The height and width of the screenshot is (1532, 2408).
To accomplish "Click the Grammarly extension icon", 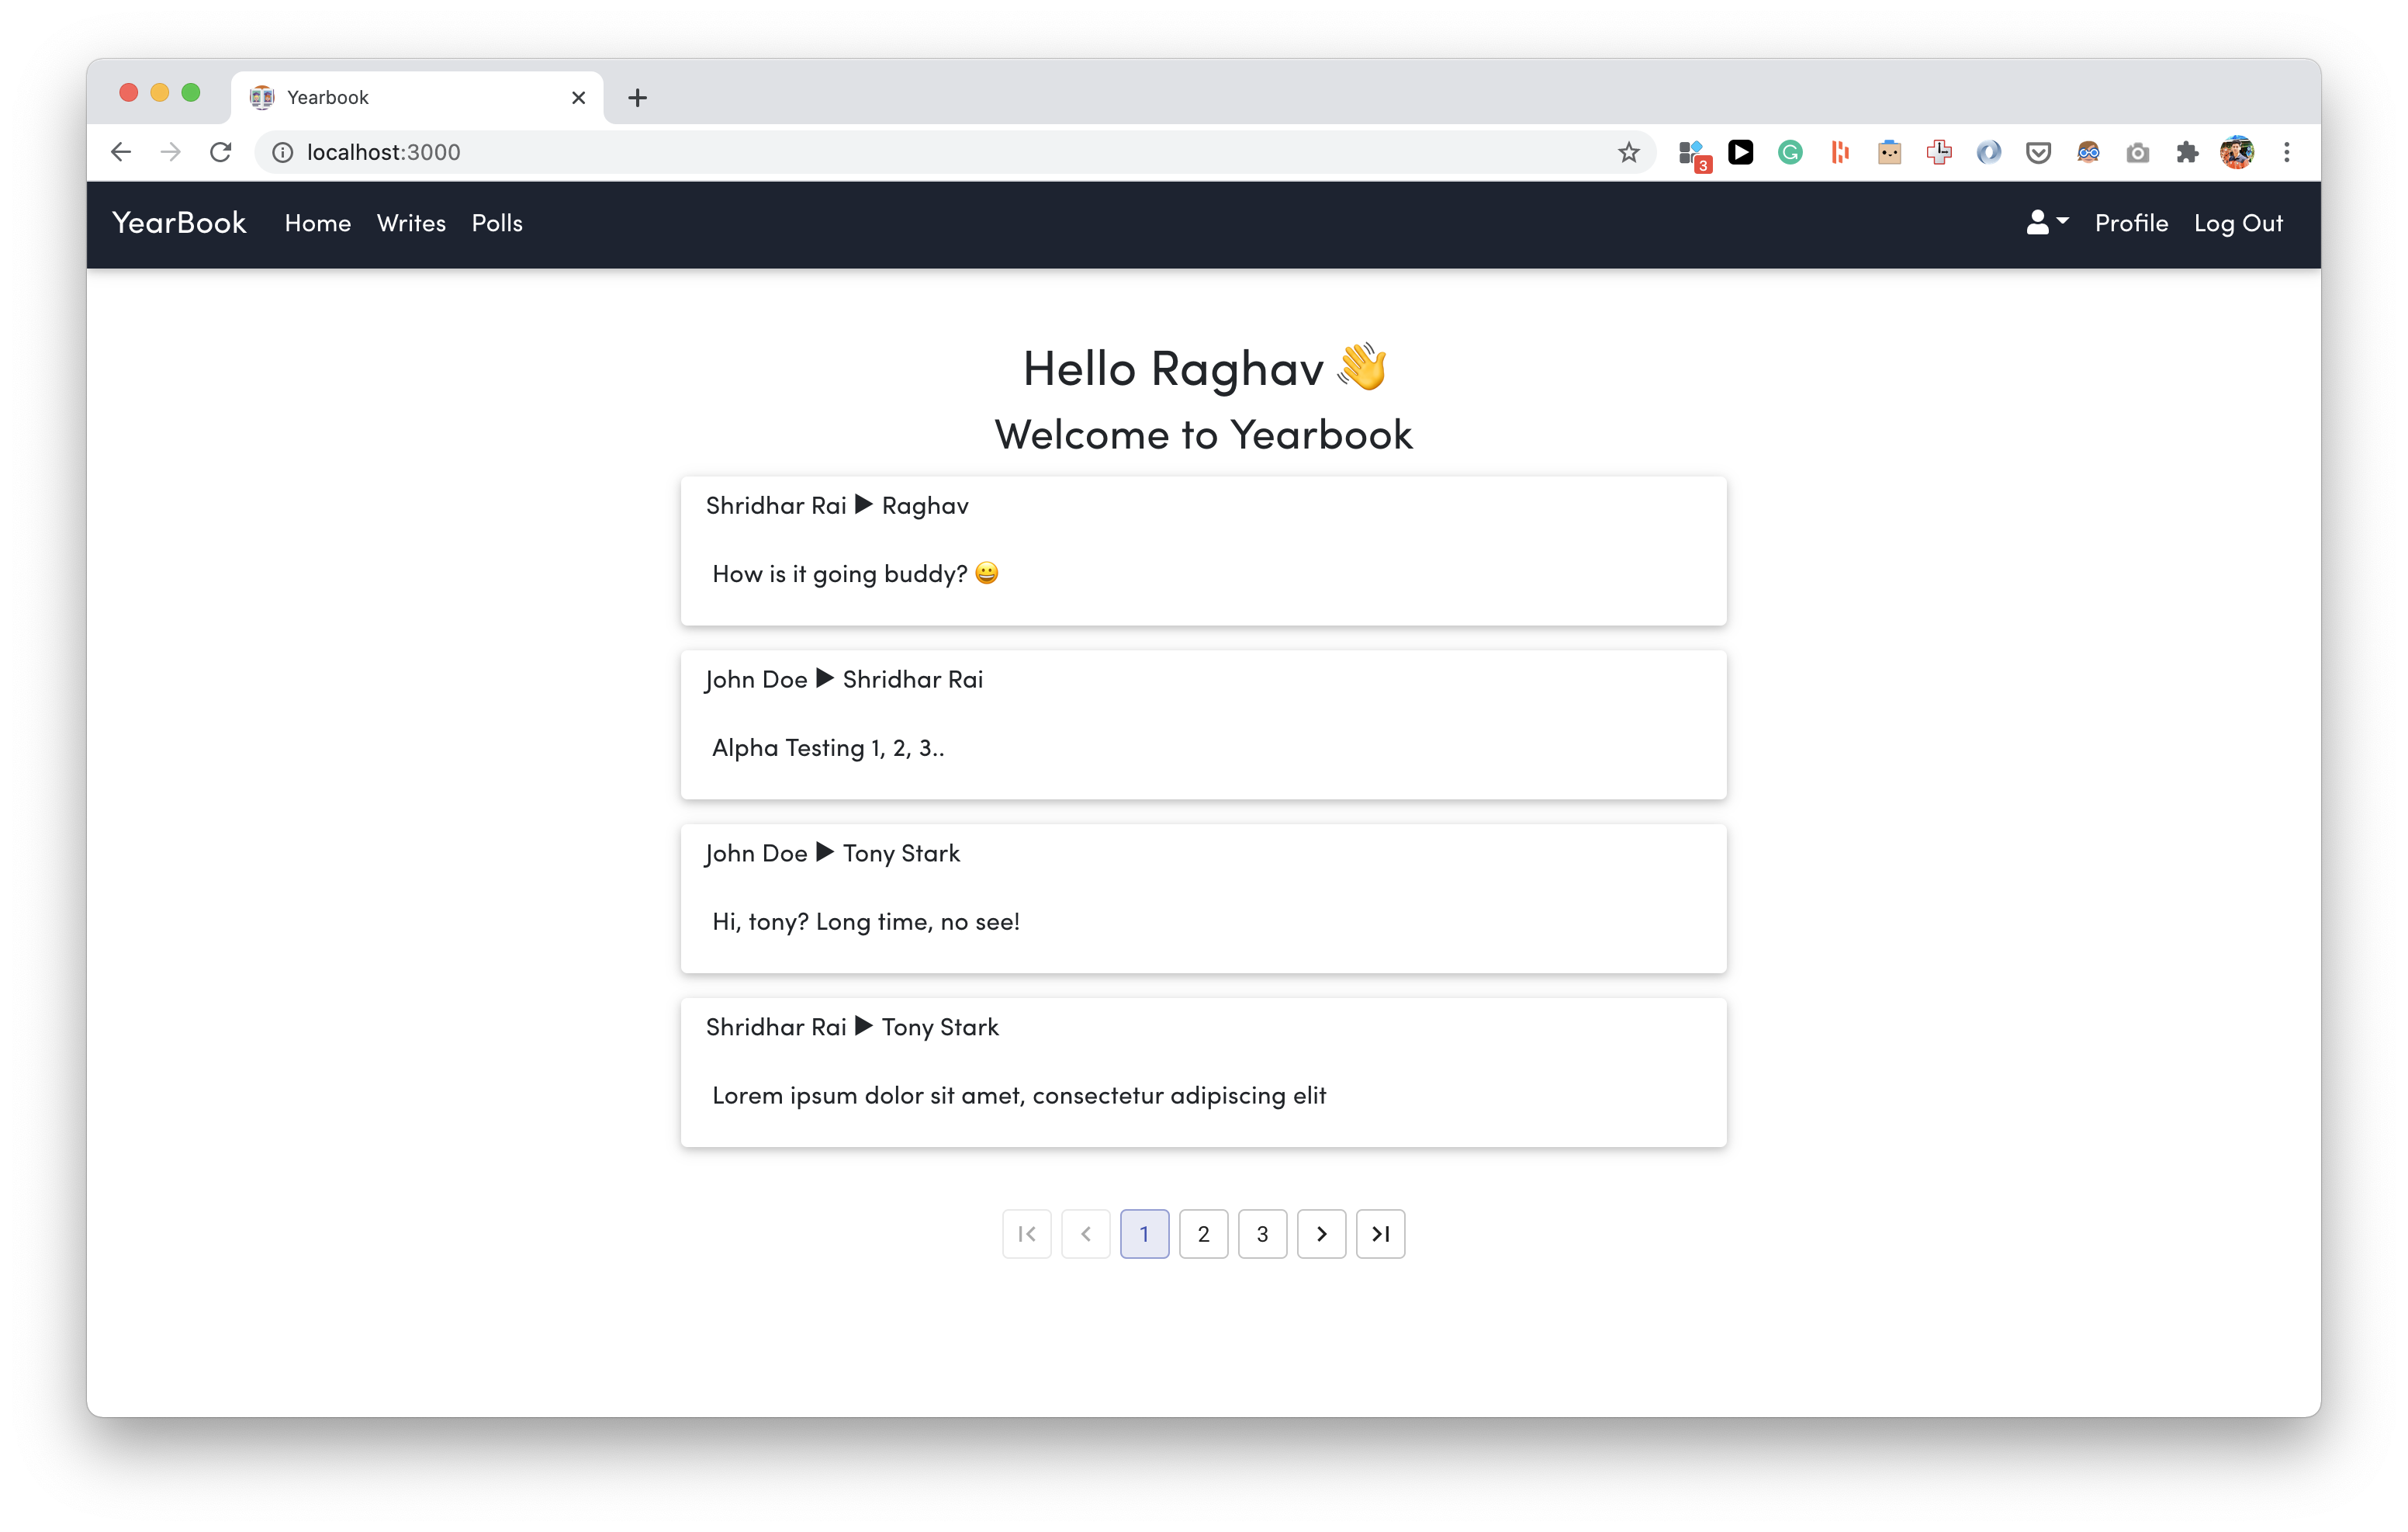I will pyautogui.click(x=1790, y=152).
